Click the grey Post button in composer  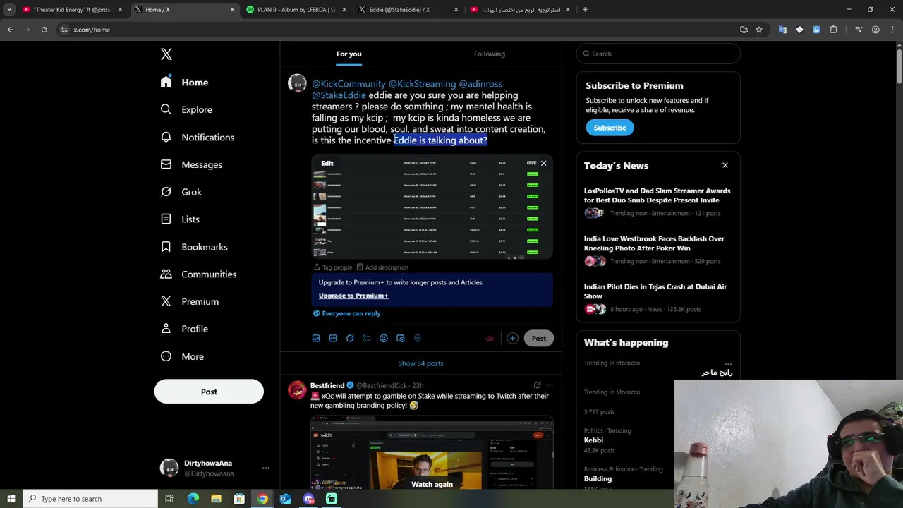point(539,339)
